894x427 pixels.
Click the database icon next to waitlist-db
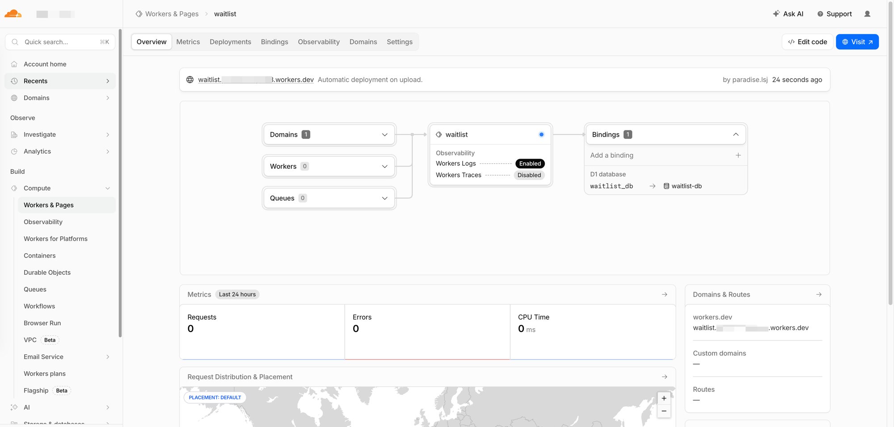pos(666,186)
